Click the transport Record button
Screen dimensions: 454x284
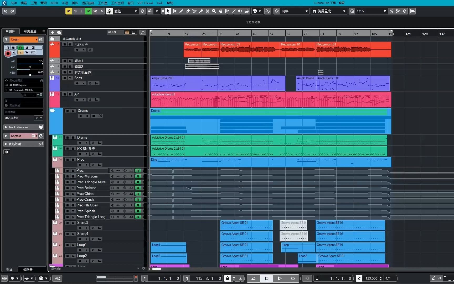293,278
